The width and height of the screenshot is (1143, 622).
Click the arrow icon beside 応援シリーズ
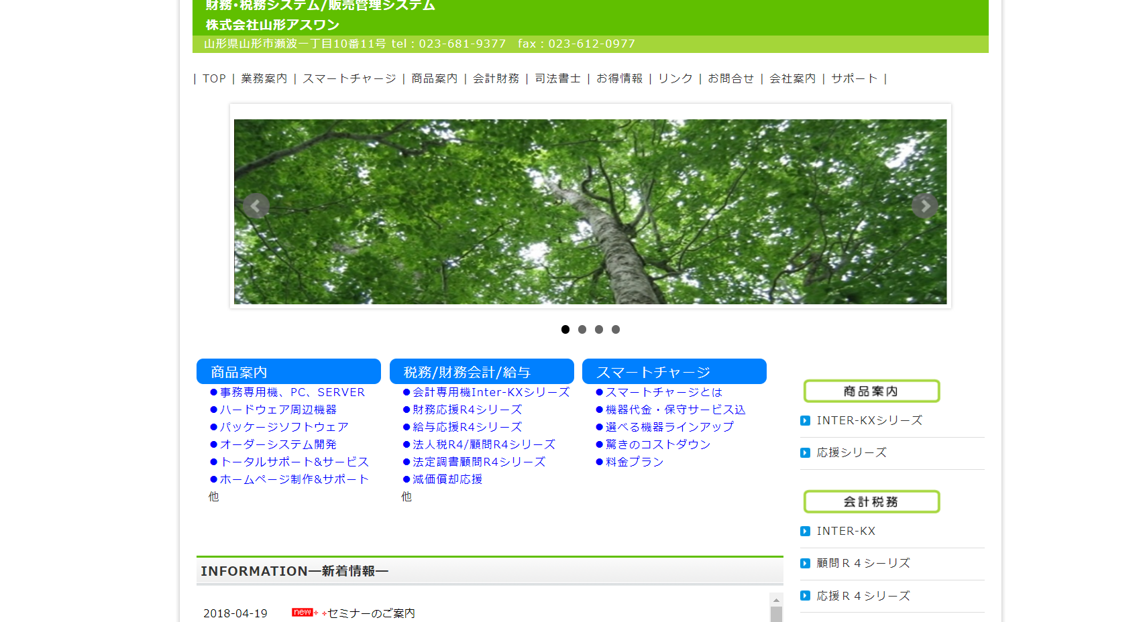805,452
